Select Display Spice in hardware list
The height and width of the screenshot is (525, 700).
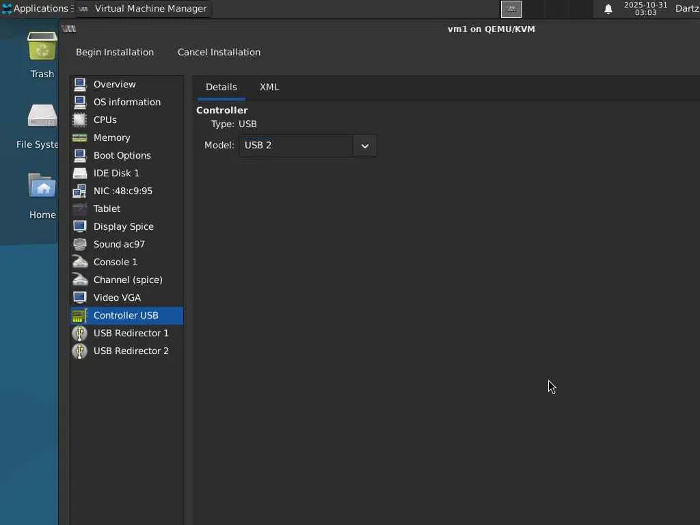[x=123, y=226]
